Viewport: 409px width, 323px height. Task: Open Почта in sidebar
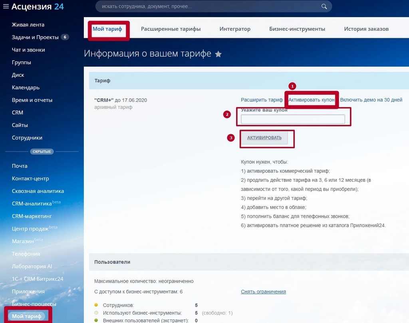coord(20,166)
